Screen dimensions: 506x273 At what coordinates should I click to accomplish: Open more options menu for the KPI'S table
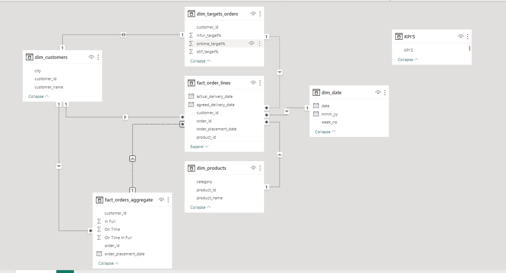pos(468,36)
